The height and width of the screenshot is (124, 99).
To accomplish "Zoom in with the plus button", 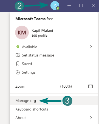I will pos(79,86).
